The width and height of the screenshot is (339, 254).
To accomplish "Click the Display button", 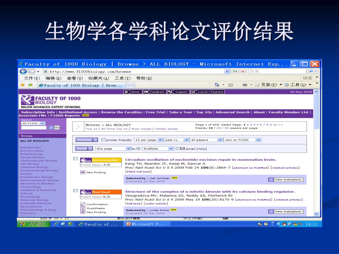I will 86,140.
